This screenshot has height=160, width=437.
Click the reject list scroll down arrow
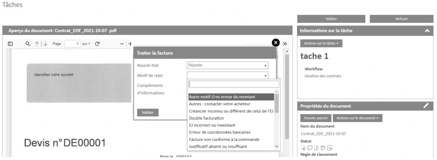[277, 147]
